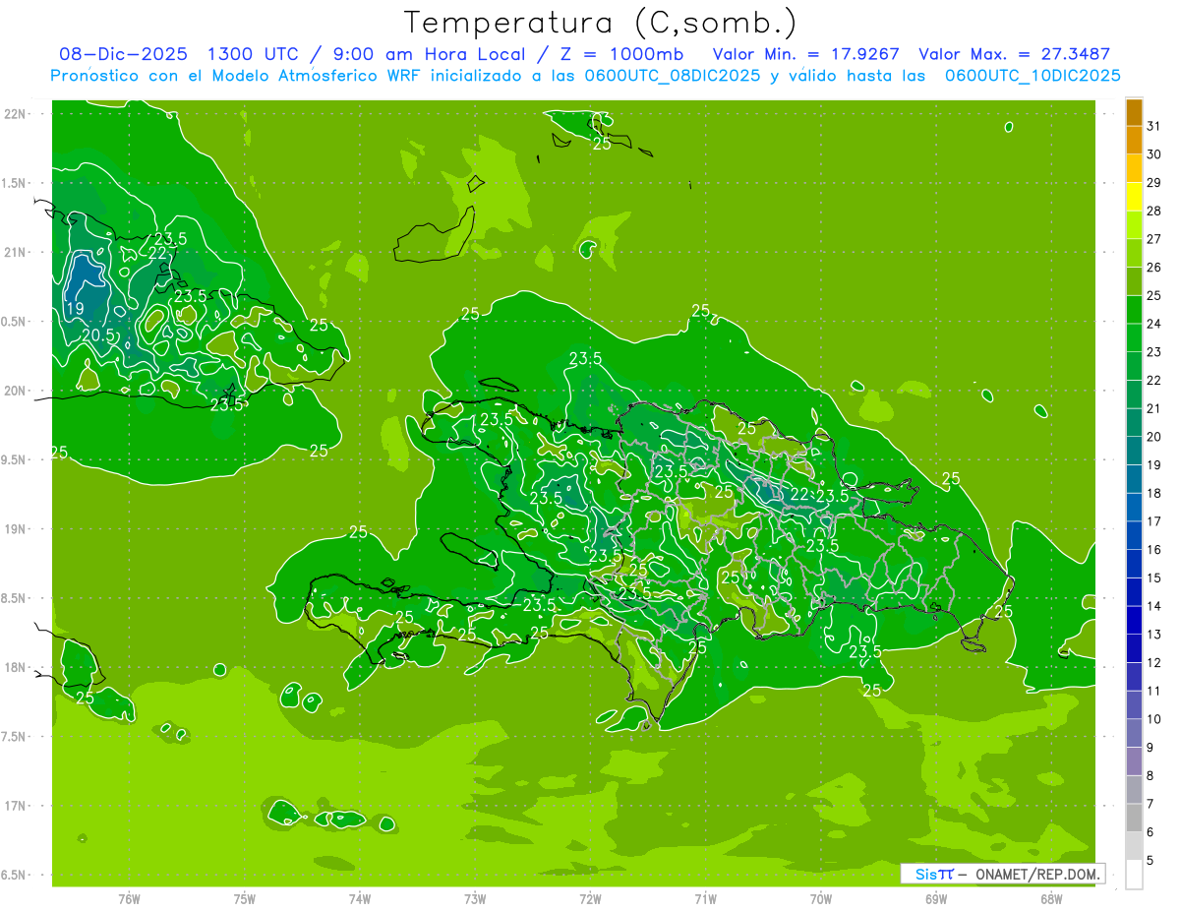Click legend swatch between 26 and 27
The width and height of the screenshot is (1180, 912).
[1134, 253]
